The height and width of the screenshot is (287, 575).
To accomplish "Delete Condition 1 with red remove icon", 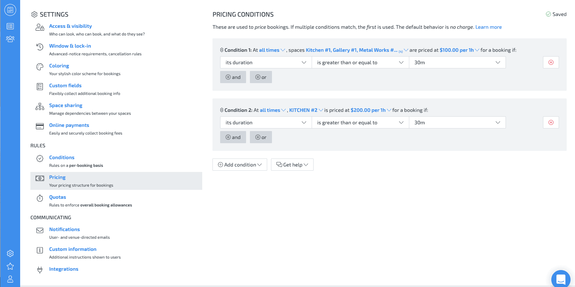I will (x=551, y=62).
